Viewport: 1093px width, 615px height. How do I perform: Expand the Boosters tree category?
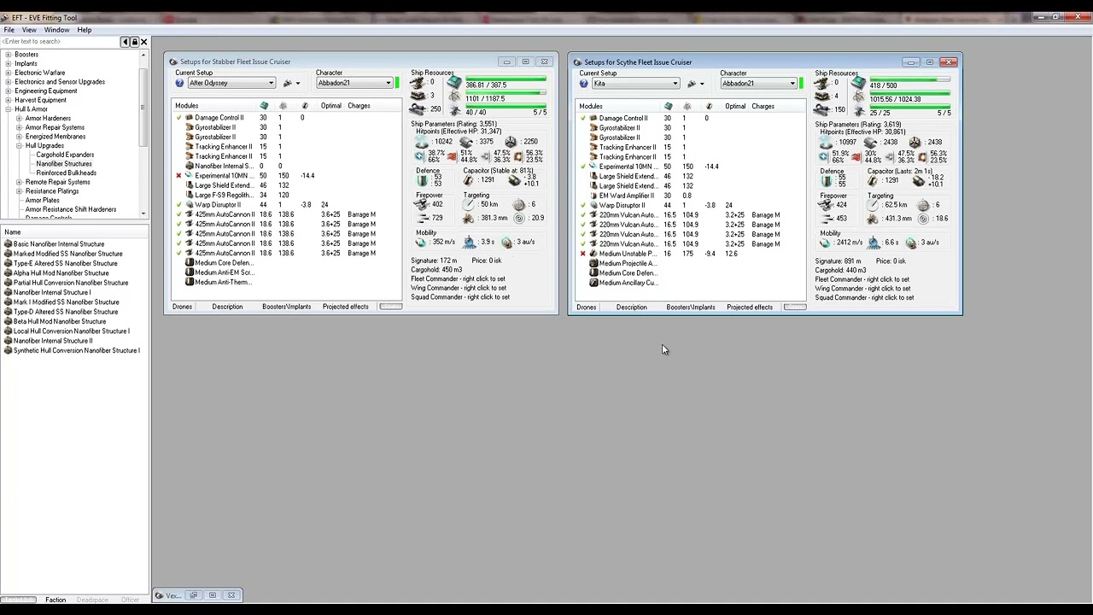pos(9,55)
